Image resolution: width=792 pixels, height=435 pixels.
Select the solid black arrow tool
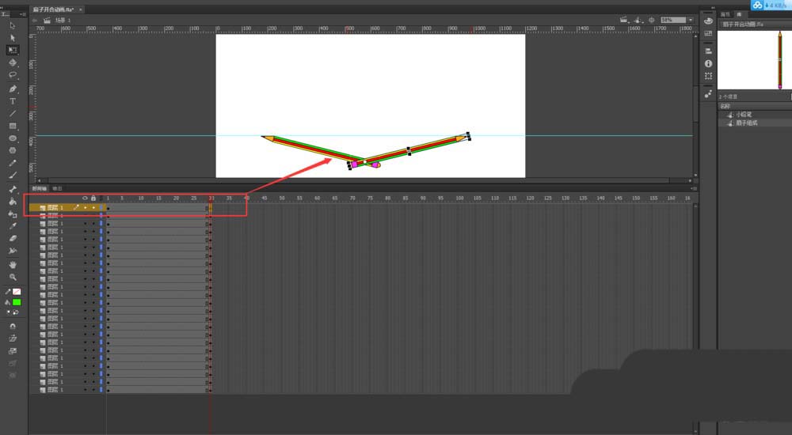pos(13,38)
